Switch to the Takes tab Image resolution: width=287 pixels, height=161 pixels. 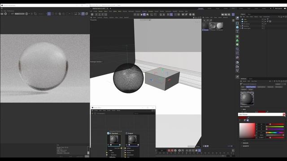(249, 14)
